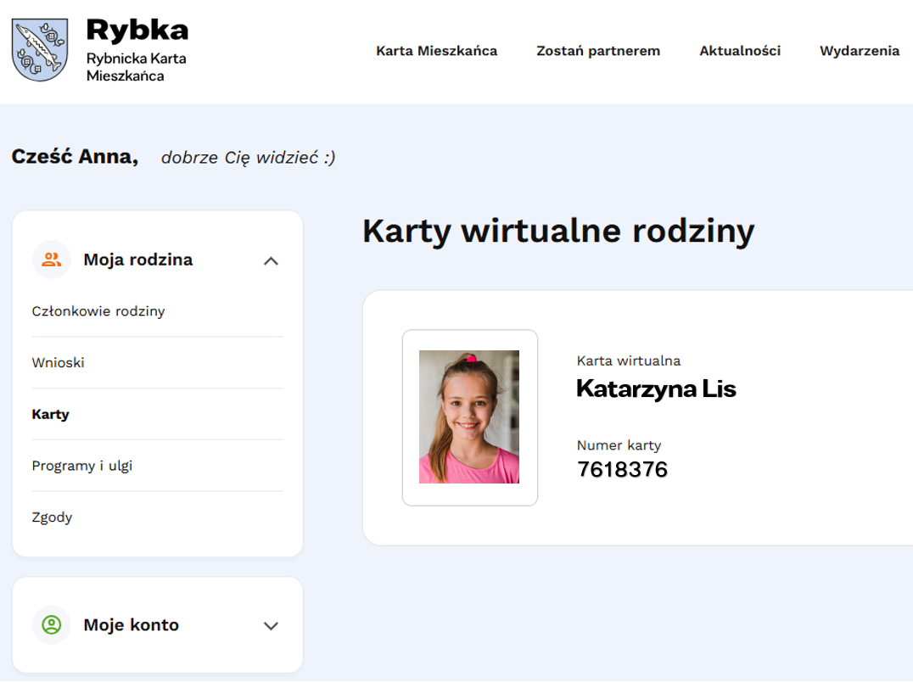Click Katarzyna Lis card photo
The height and width of the screenshot is (682, 913).
click(x=469, y=416)
